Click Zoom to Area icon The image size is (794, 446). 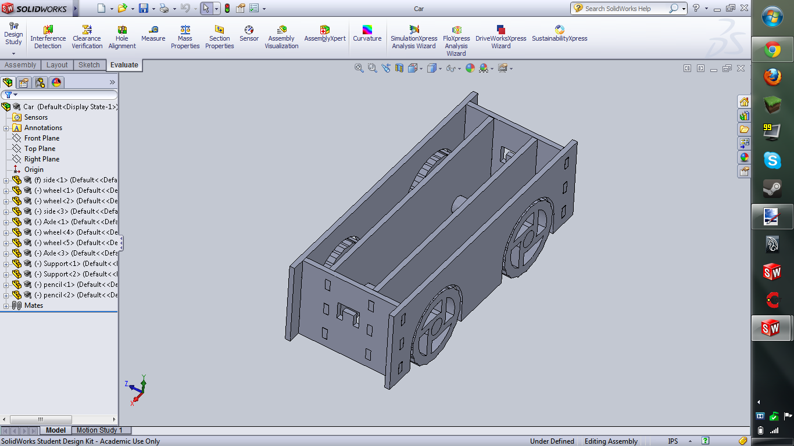click(x=373, y=68)
